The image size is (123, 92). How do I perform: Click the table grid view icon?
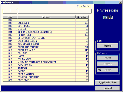click(x=105, y=17)
